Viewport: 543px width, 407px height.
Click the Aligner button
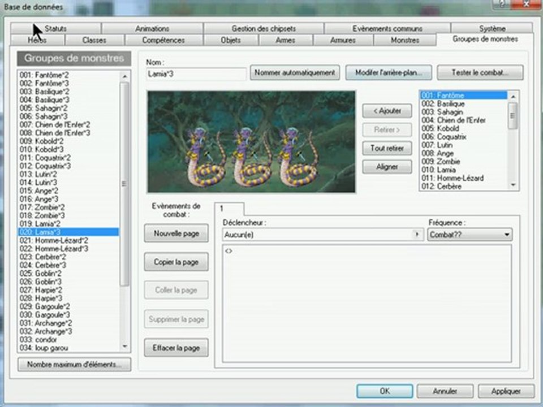pyautogui.click(x=387, y=167)
